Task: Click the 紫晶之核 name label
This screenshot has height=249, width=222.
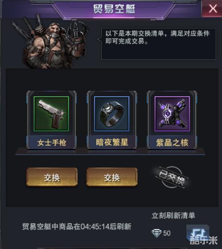Action: point(172,143)
